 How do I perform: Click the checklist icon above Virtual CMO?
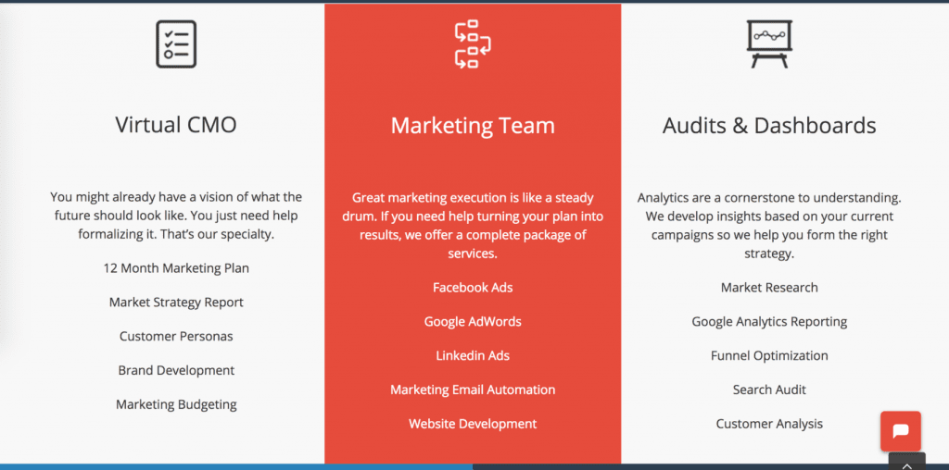click(176, 44)
